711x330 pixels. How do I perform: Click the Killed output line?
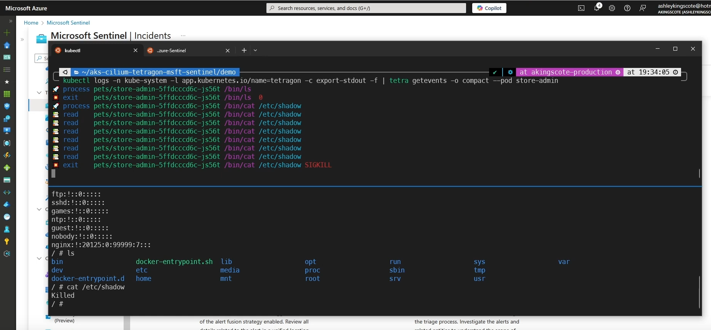63,295
